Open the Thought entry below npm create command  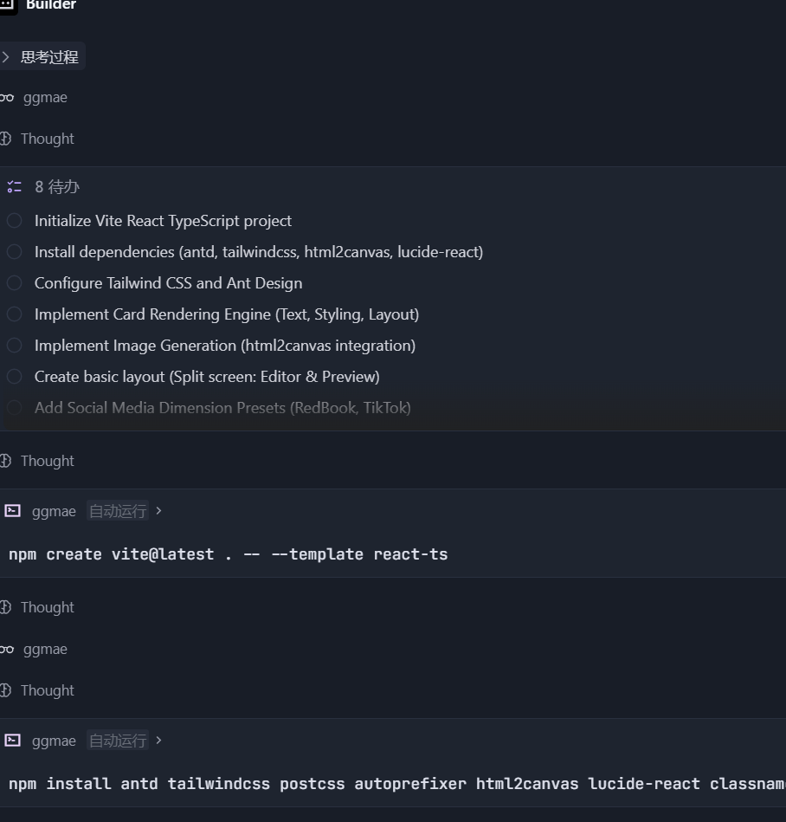point(47,607)
